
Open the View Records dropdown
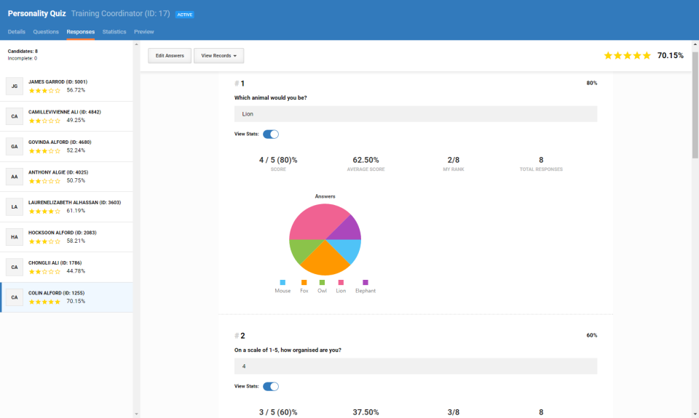(x=218, y=55)
